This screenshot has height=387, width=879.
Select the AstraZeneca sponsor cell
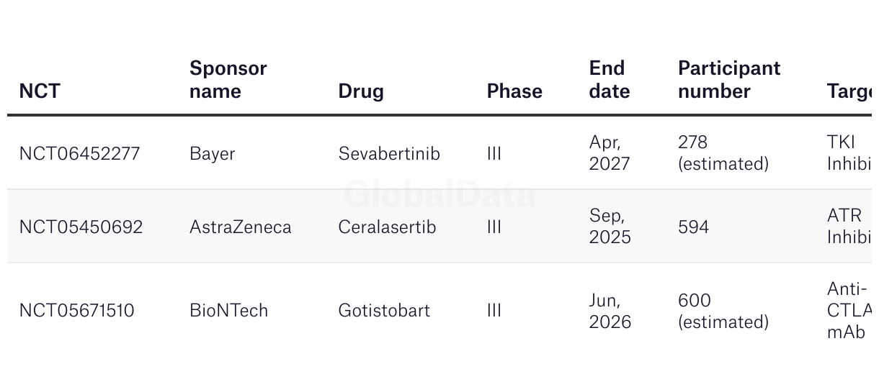click(240, 227)
